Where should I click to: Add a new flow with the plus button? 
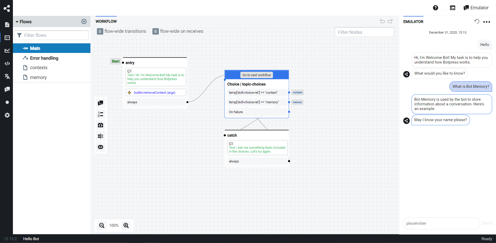(84, 21)
